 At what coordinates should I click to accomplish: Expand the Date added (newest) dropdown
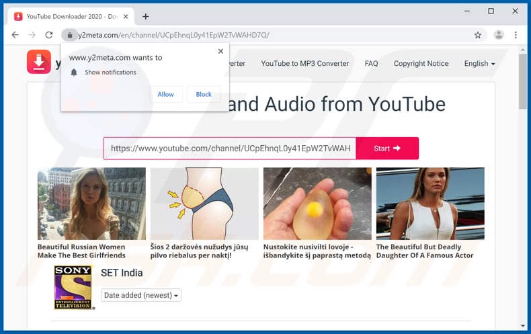coord(141,295)
